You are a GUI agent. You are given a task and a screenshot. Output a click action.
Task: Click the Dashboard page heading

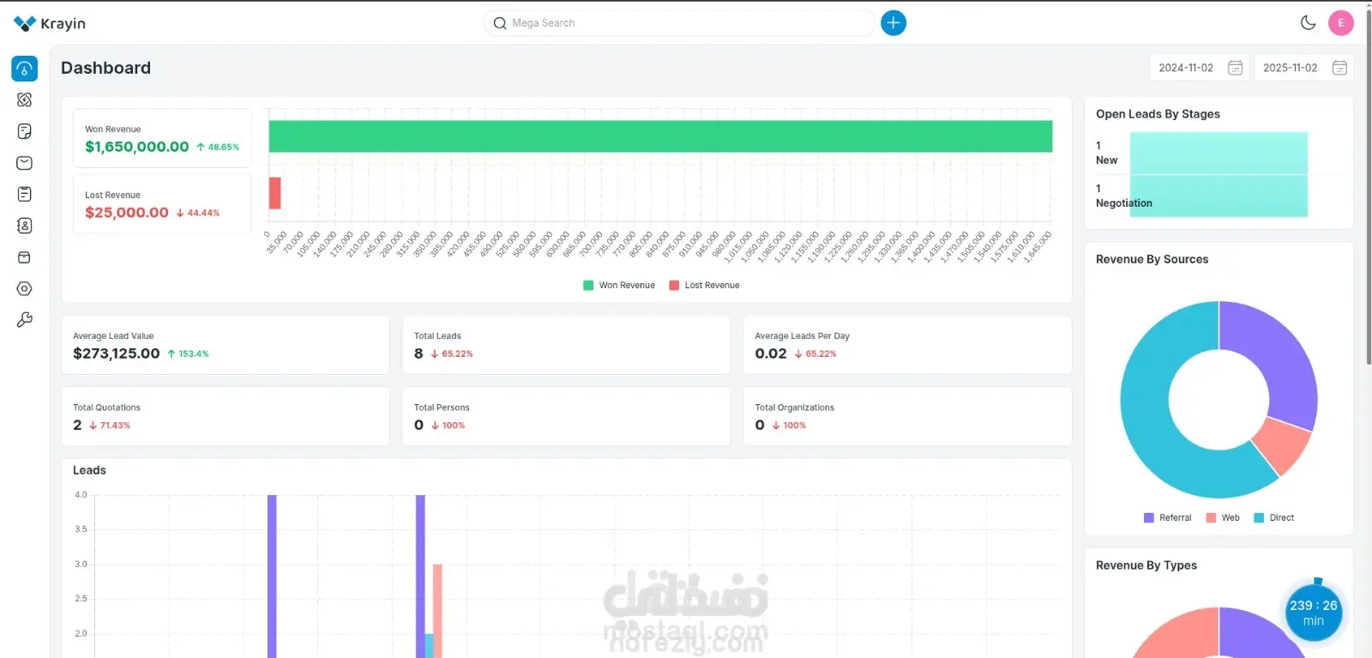105,68
